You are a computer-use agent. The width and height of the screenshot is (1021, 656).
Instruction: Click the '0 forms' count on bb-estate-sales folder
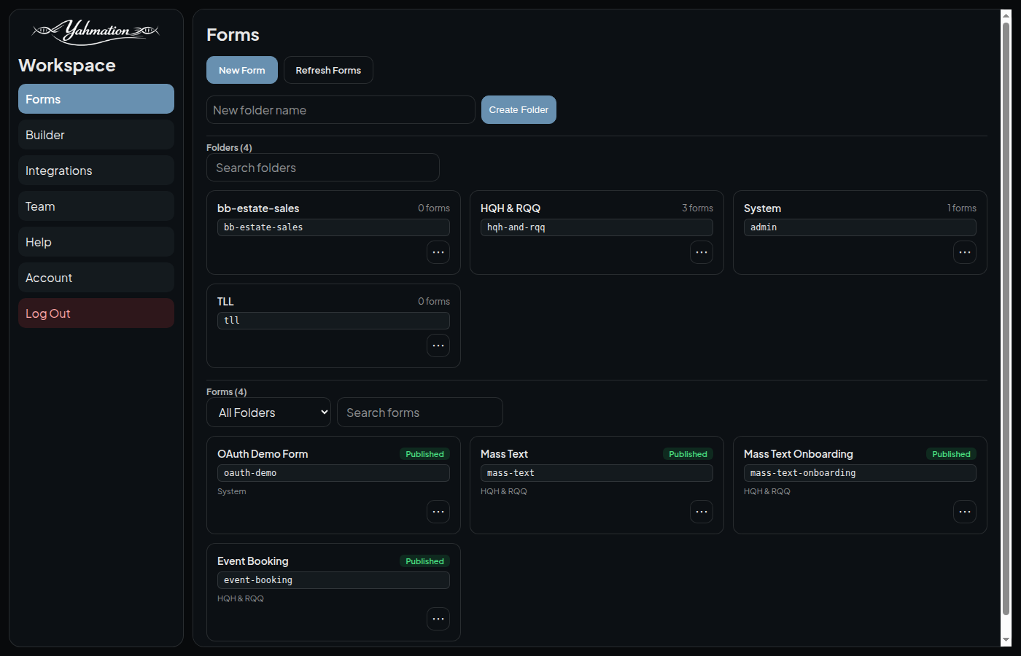click(434, 208)
